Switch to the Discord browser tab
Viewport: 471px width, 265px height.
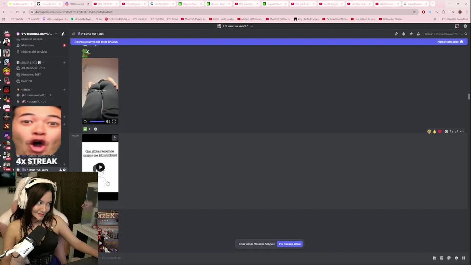77,4
